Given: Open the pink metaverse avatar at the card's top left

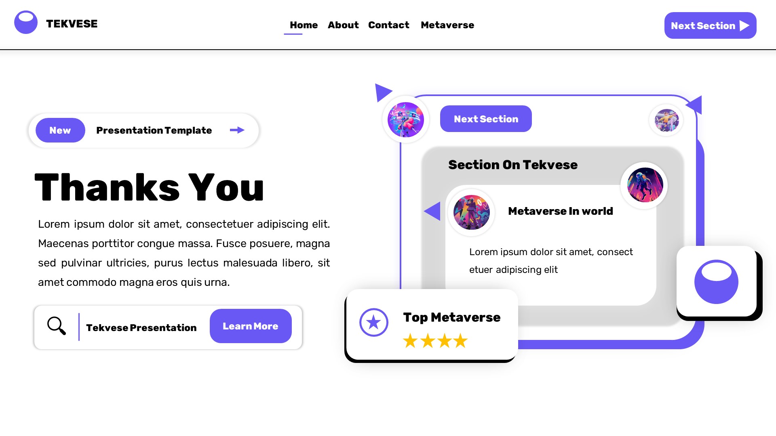Looking at the screenshot, I should pyautogui.click(x=406, y=119).
